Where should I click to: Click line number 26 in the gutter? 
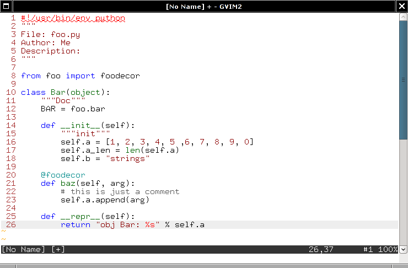coord(11,225)
